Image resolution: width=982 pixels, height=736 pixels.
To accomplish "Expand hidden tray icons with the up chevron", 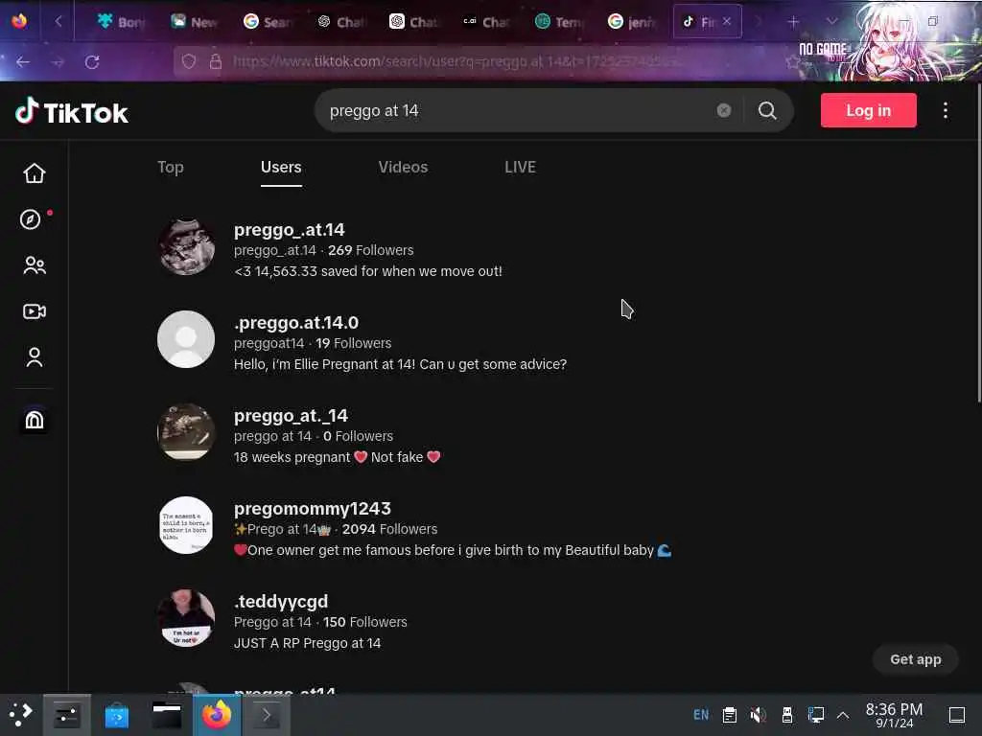I will pyautogui.click(x=843, y=715).
